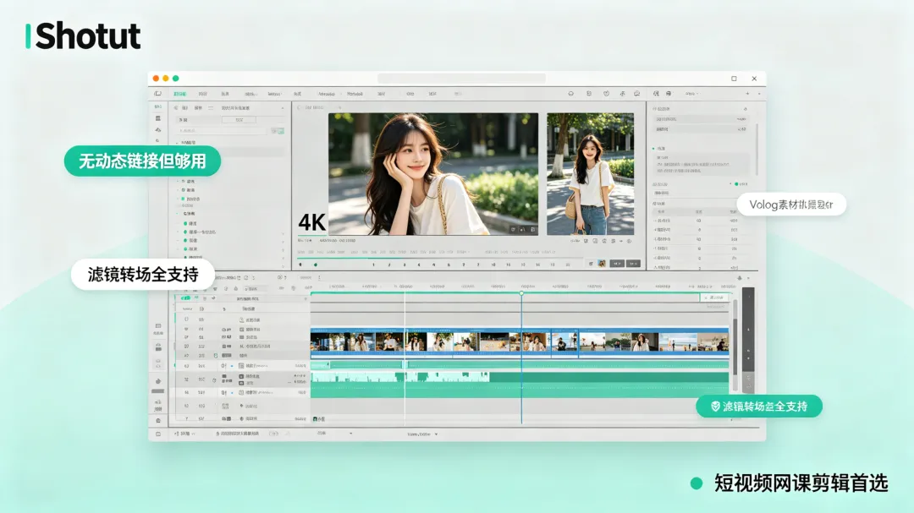The image size is (914, 513).
Task: Click the right properties panel's vertical scrollbar
Action: pos(757,149)
